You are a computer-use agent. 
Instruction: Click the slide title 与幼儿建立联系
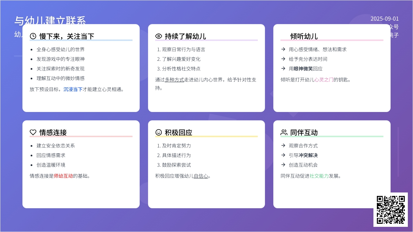[x=50, y=21]
